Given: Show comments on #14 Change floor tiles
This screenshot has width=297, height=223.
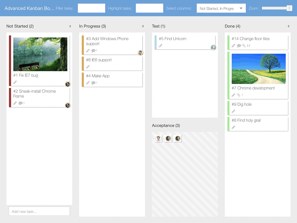Looking at the screenshot, I should coord(239,45).
